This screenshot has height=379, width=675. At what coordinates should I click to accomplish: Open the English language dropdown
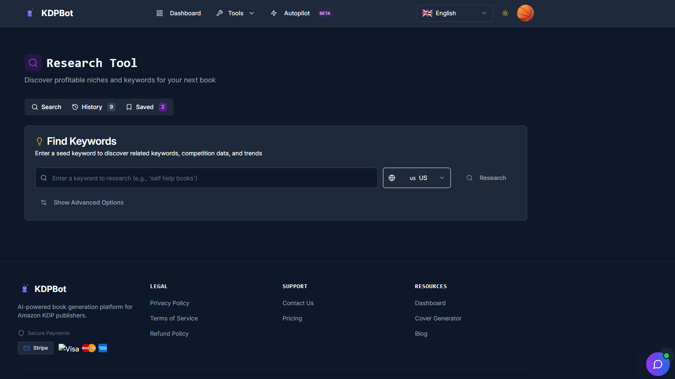coord(455,13)
